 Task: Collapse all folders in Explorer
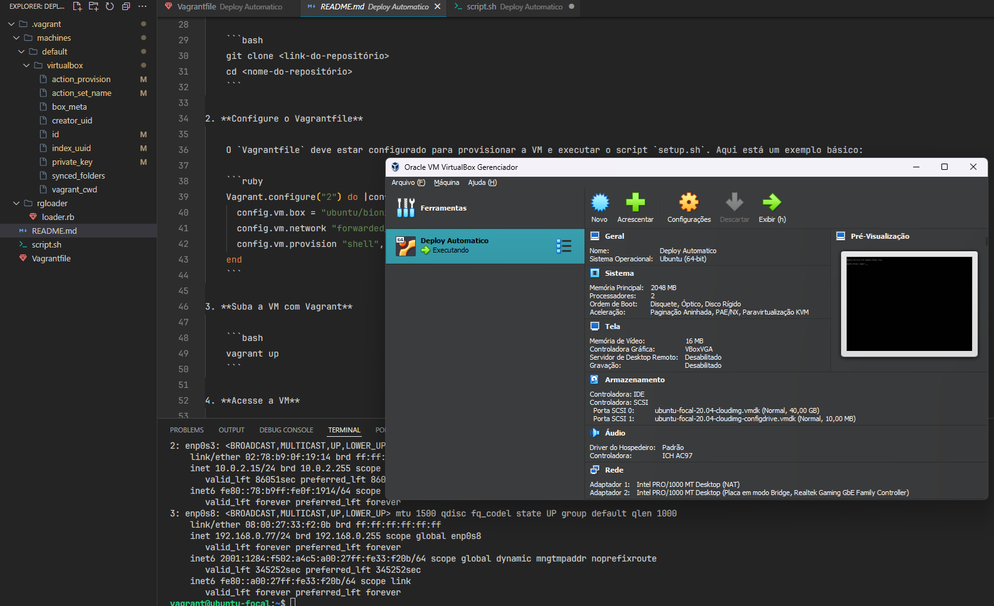pyautogui.click(x=126, y=6)
